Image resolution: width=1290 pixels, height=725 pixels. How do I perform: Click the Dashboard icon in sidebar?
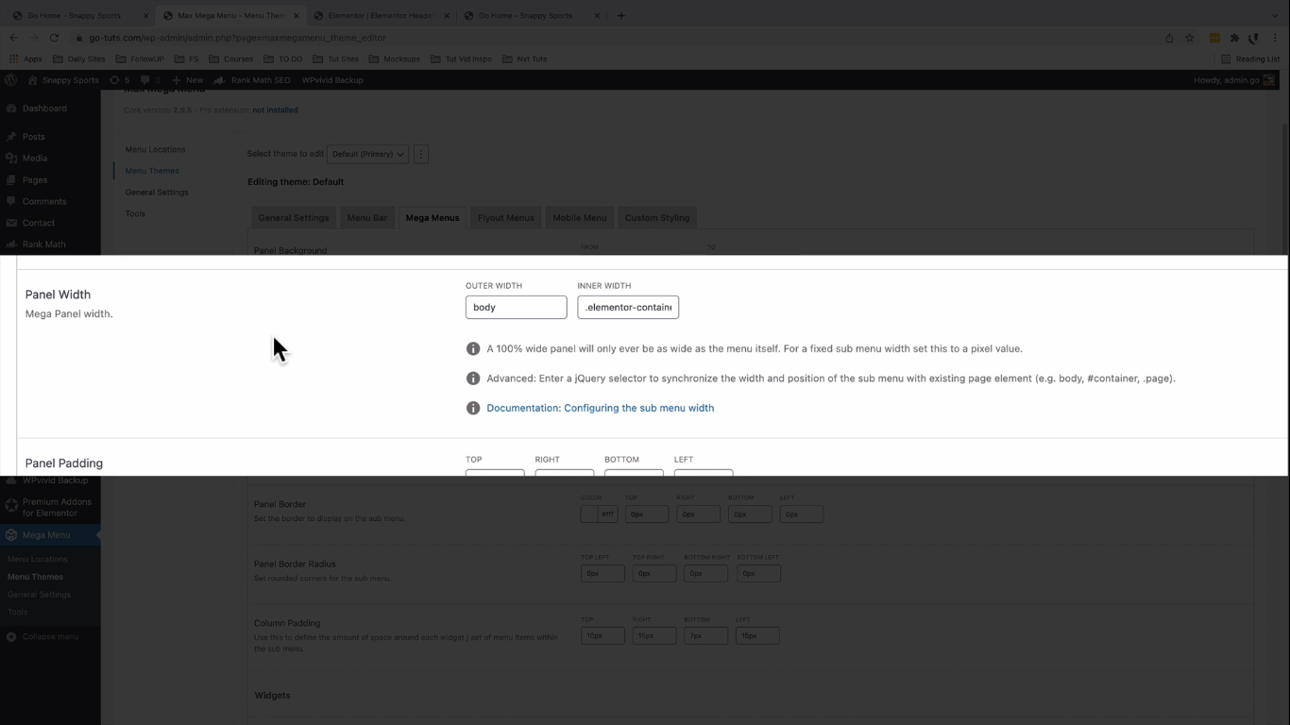tap(11, 109)
